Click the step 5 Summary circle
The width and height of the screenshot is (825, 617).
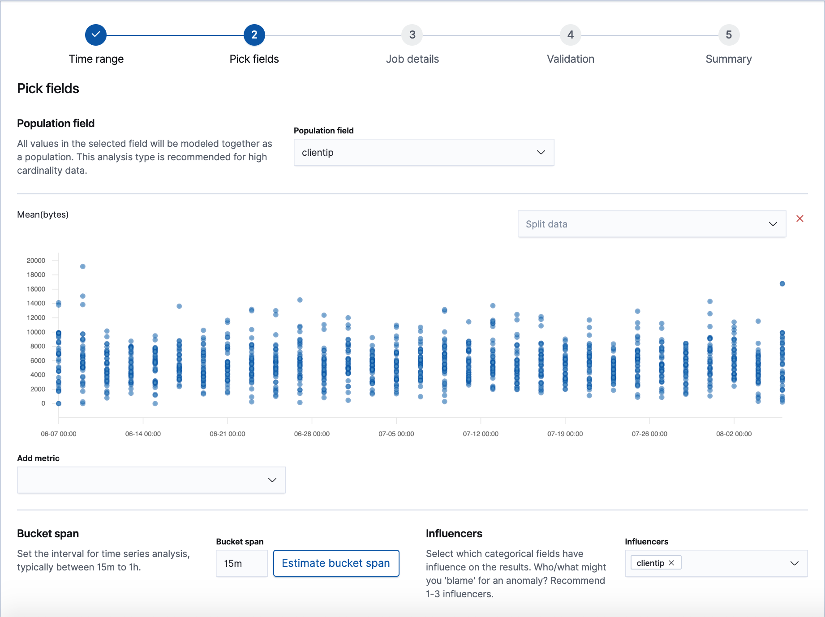728,34
